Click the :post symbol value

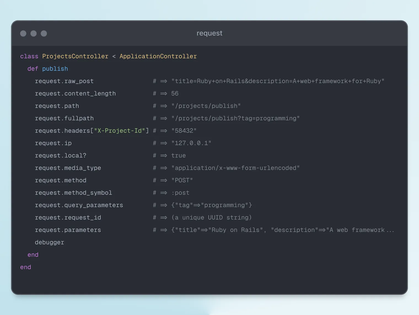180,192
